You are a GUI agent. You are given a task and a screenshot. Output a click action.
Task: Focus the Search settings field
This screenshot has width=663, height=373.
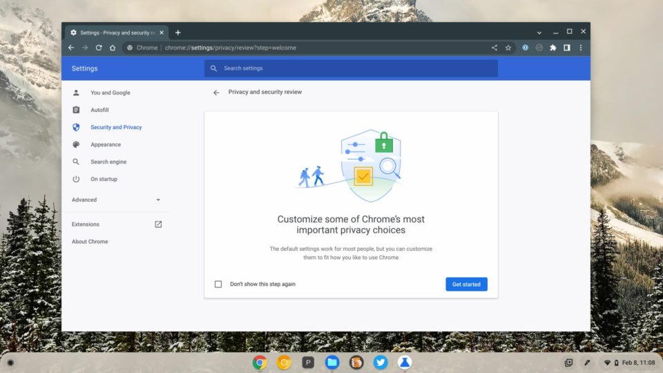tap(351, 68)
